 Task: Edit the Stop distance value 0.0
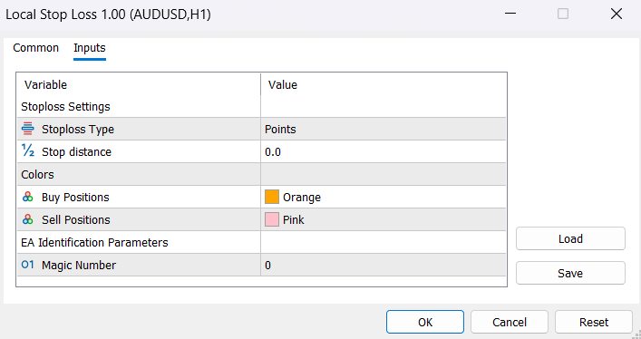(x=383, y=151)
